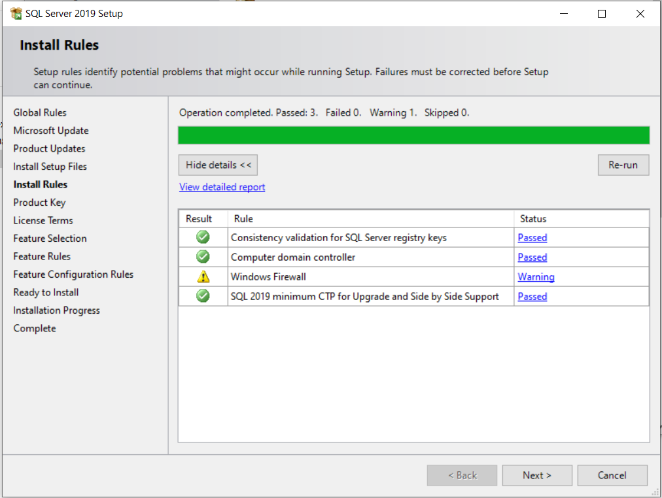Collapse details using Hide details button
This screenshot has height=498, width=662.
click(218, 165)
